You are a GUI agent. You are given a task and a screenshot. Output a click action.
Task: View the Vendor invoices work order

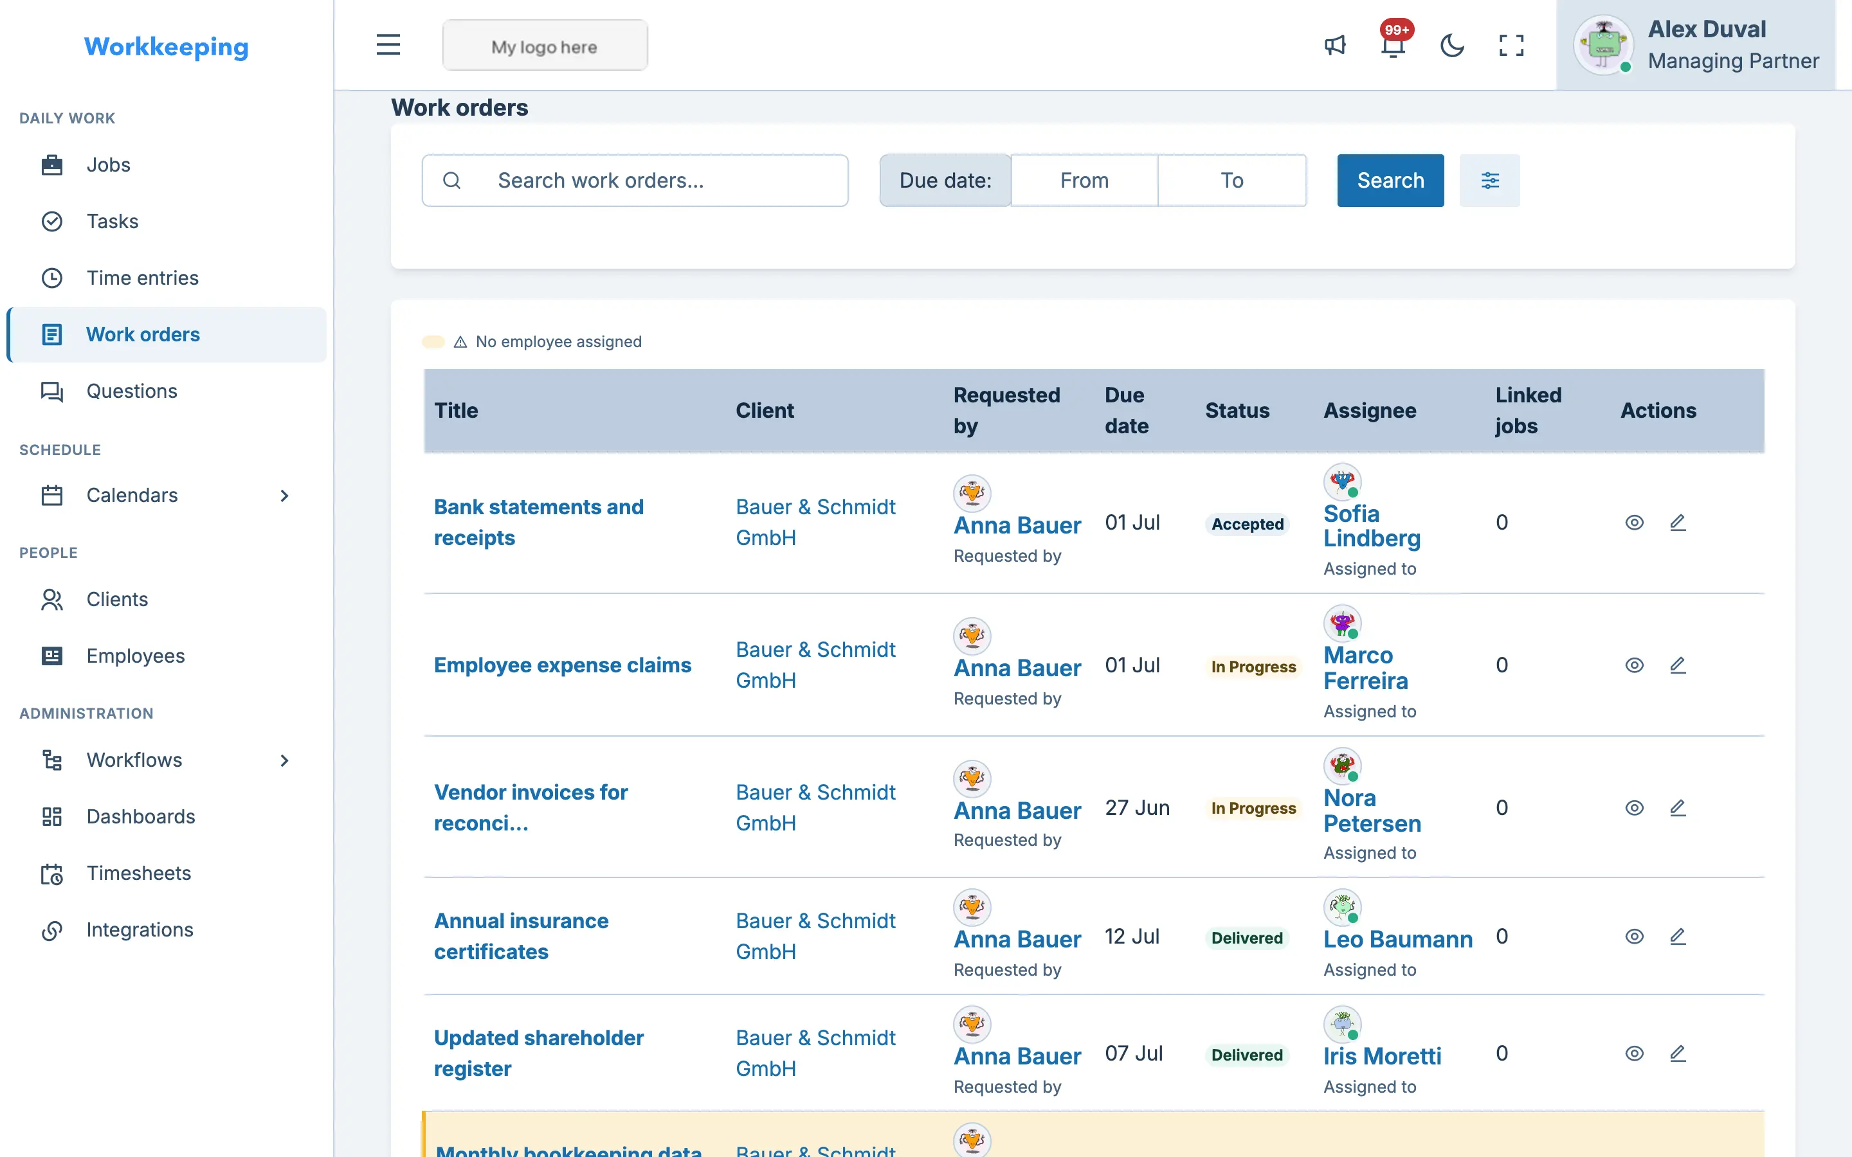coord(1634,808)
